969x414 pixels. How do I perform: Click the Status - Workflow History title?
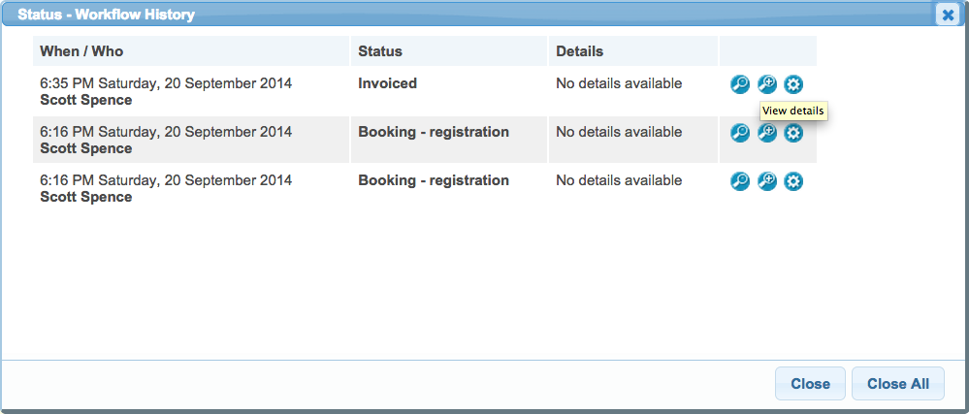106,15
